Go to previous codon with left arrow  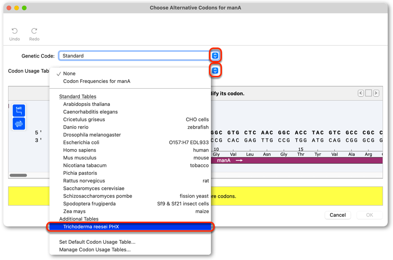[361, 94]
